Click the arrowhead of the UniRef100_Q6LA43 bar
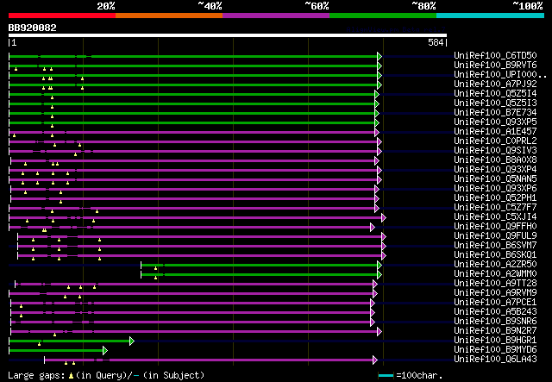 coord(374,360)
